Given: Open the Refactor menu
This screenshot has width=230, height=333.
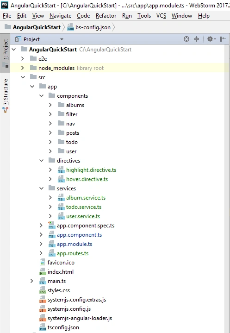Looking at the screenshot, I should [x=106, y=16].
